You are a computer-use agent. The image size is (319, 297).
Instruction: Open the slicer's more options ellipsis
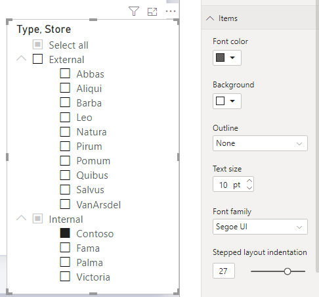[171, 11]
